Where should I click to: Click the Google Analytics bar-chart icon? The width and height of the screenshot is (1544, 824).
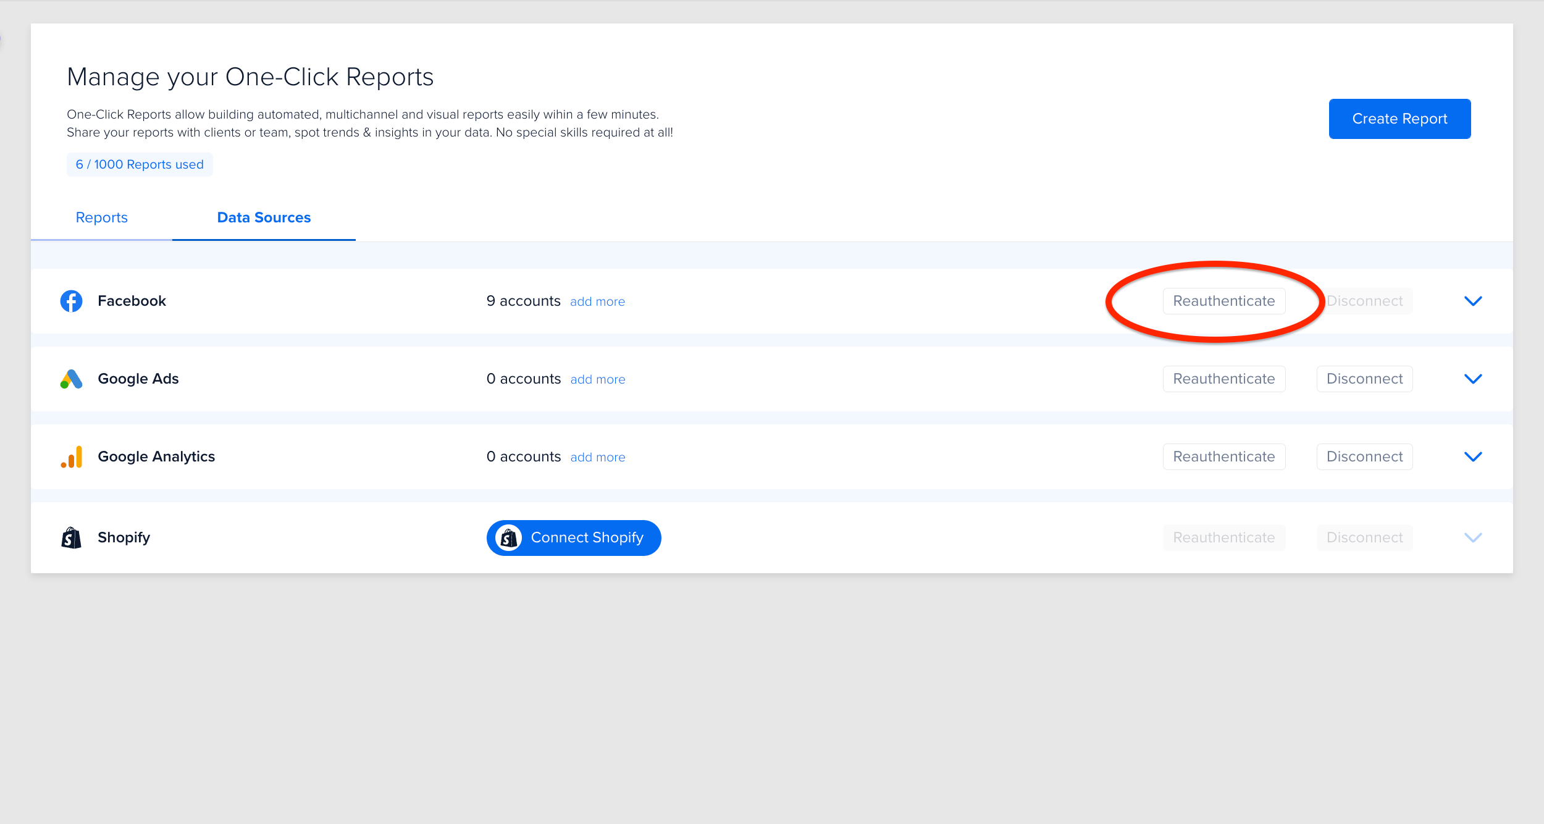click(x=71, y=457)
